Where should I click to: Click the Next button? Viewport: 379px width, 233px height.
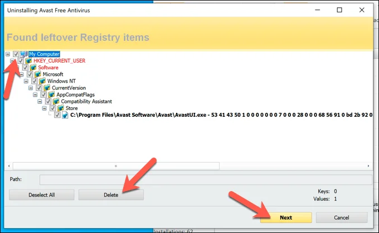point(286,217)
